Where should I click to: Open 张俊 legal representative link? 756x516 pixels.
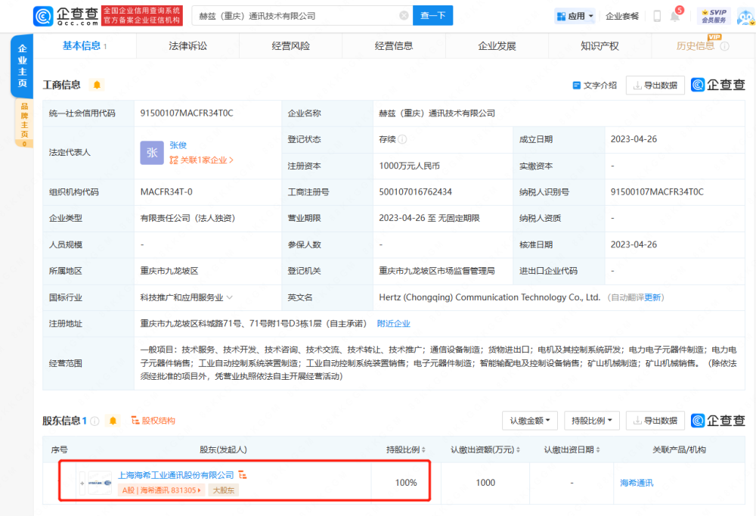pyautogui.click(x=178, y=145)
